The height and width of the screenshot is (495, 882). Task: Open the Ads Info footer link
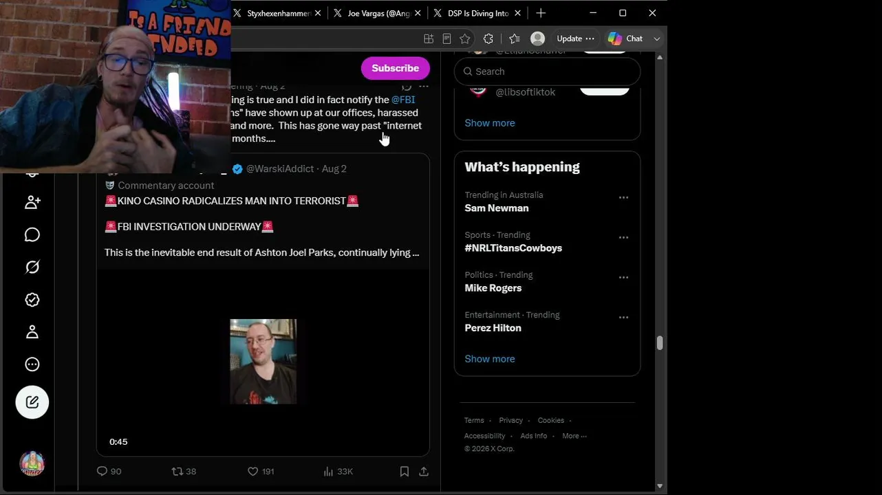pos(534,436)
